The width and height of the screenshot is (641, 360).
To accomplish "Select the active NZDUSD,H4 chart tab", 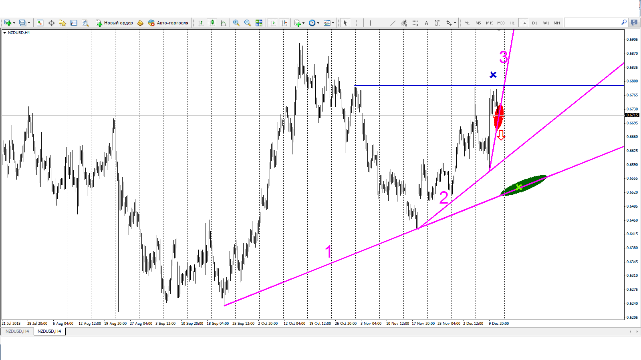I will point(49,331).
